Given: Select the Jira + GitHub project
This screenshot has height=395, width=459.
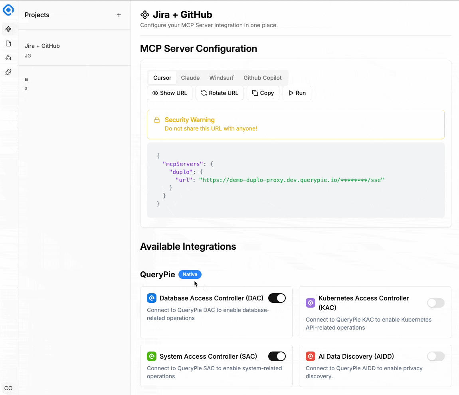Looking at the screenshot, I should pos(42,46).
